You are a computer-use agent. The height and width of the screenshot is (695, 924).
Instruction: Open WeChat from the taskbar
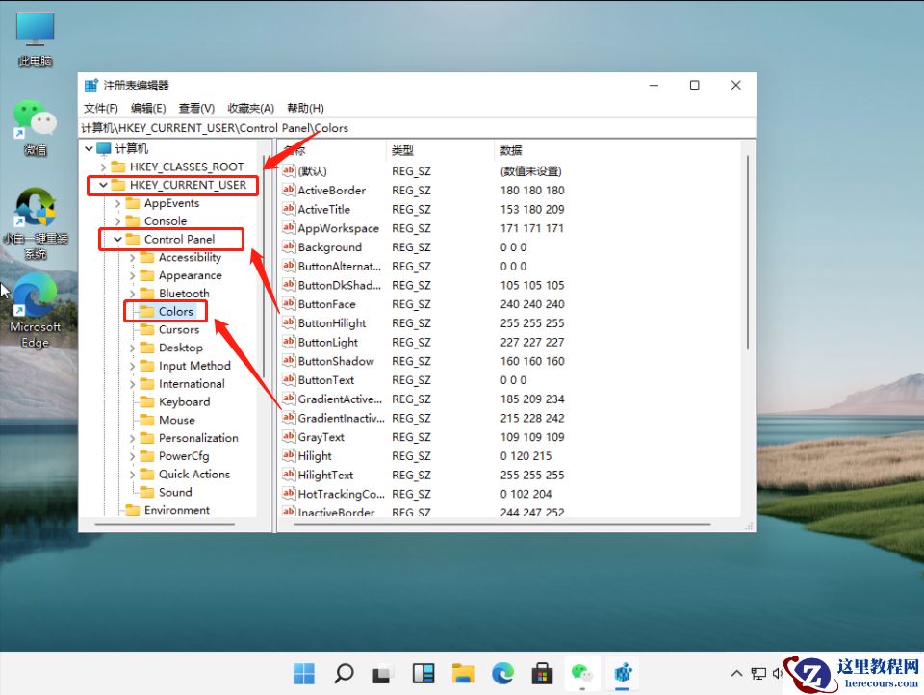tap(581, 674)
